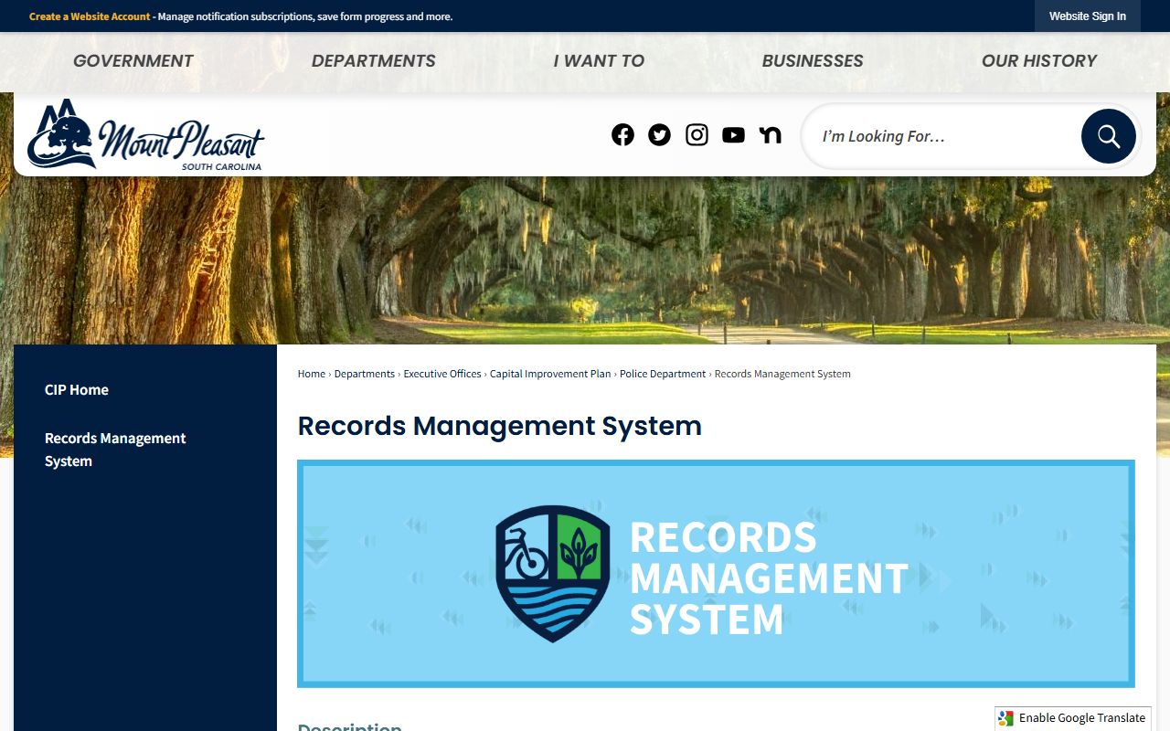Open the Nextdoor social icon

(771, 135)
